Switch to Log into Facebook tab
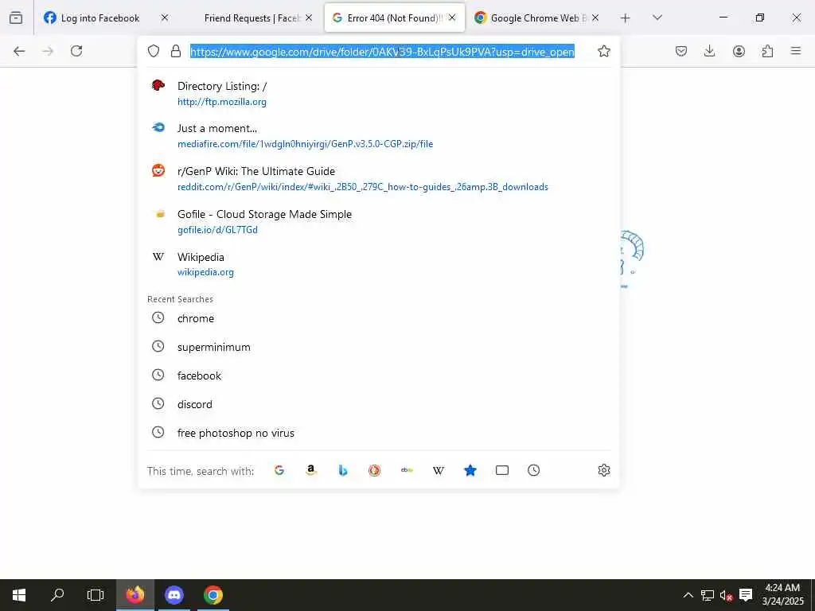 click(x=99, y=18)
